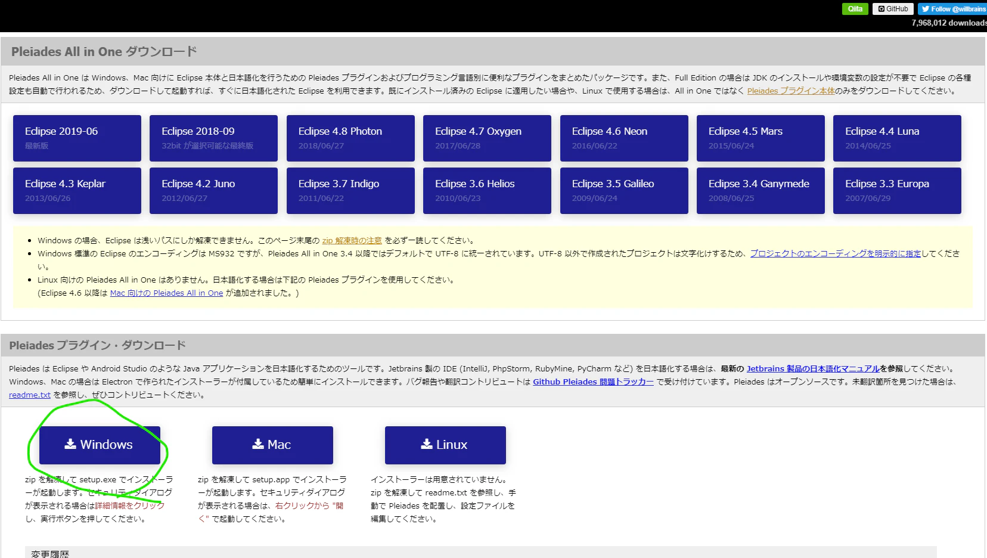The width and height of the screenshot is (987, 558).
Task: Select Eclipse 3.3 Europa tile
Action: 897,191
